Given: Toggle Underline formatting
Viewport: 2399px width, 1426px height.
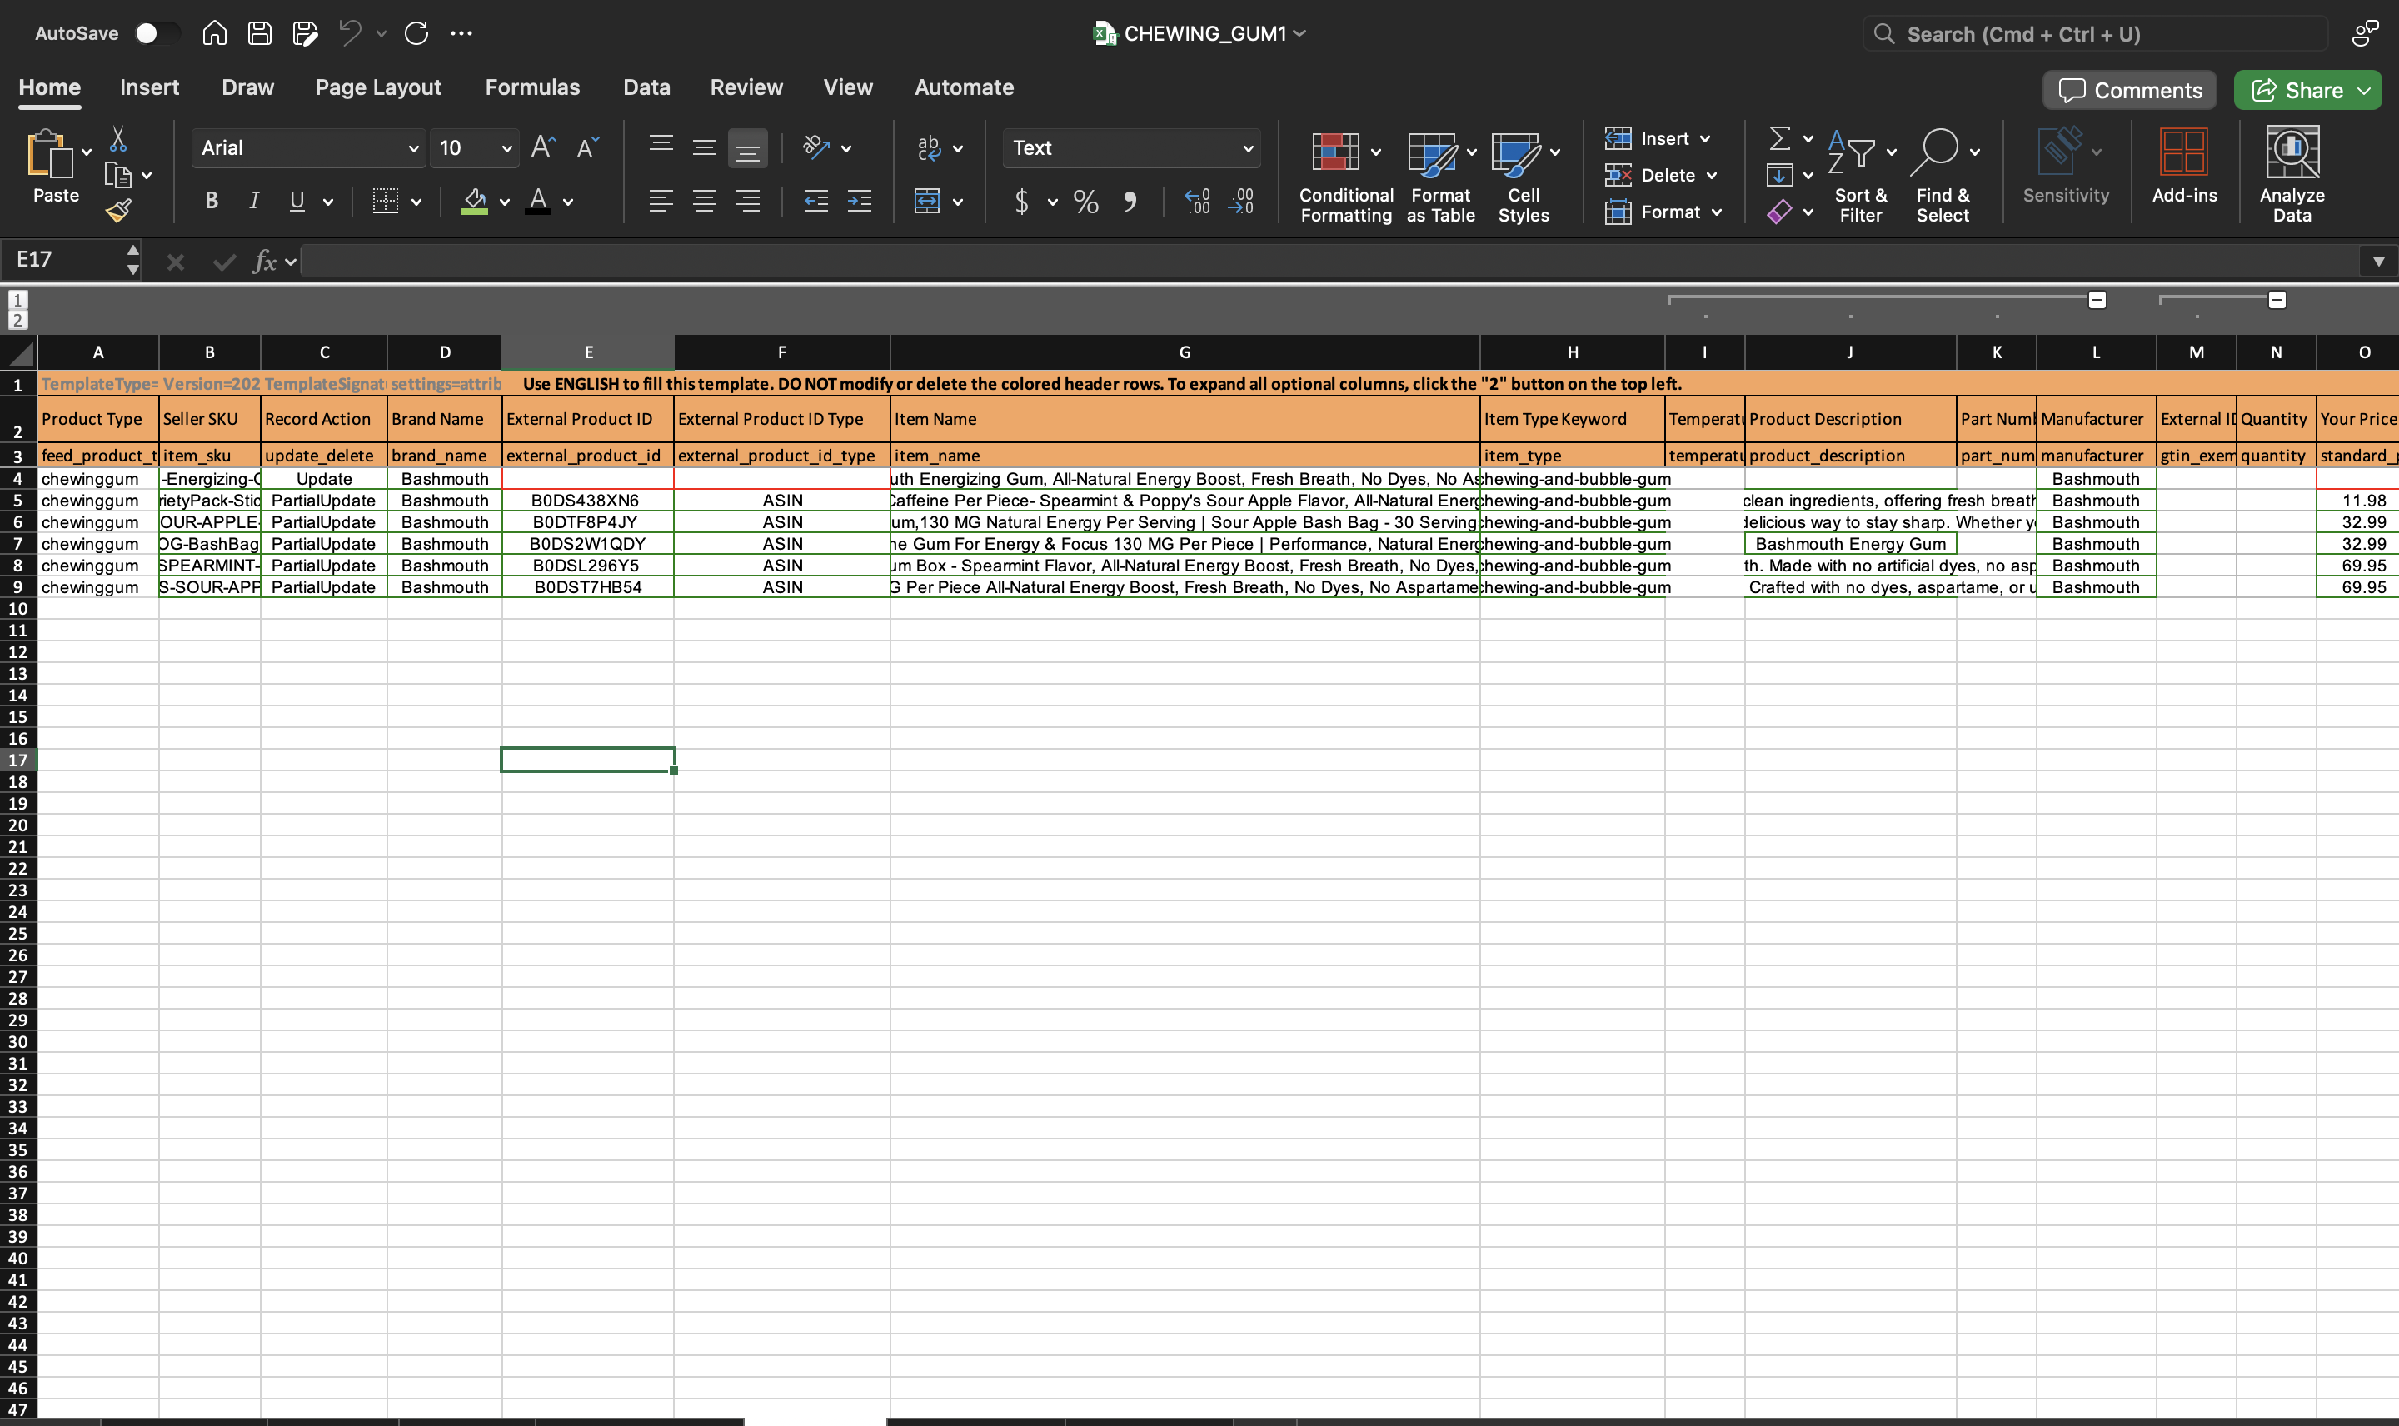Looking at the screenshot, I should pos(297,201).
